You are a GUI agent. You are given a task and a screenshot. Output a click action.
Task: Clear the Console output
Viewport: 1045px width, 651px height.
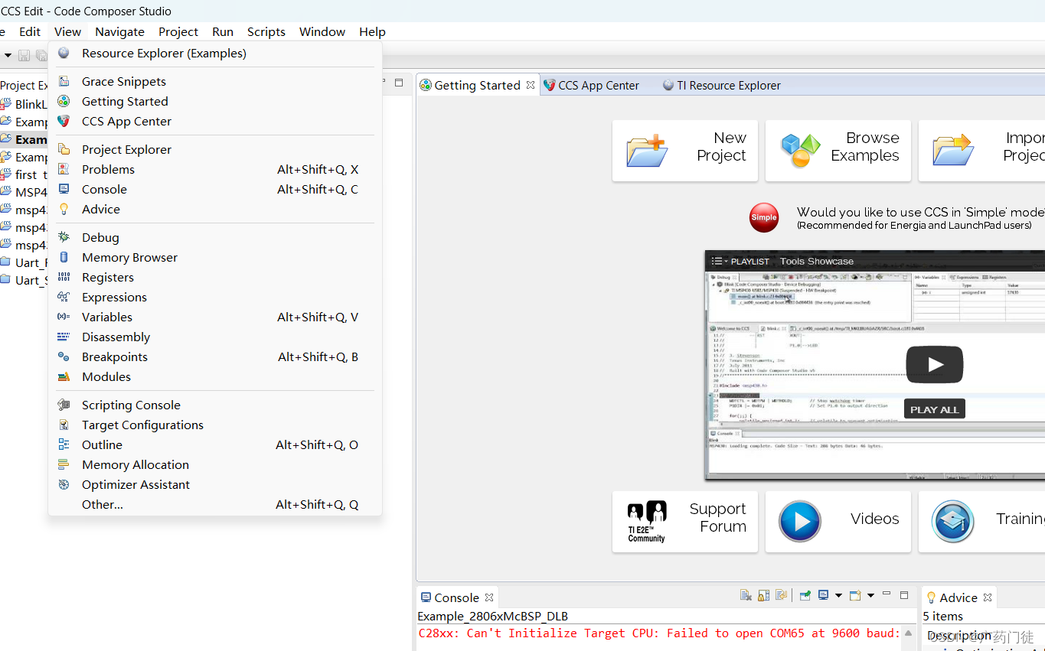(746, 595)
